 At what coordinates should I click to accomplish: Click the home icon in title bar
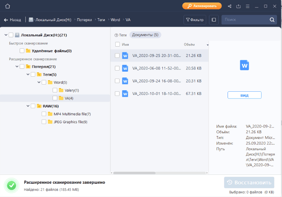tap(8, 6)
